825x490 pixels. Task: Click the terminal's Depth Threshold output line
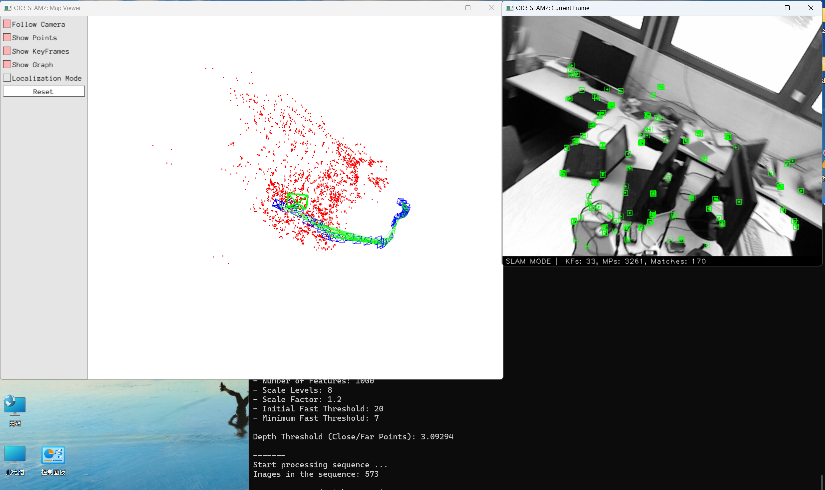coord(353,437)
